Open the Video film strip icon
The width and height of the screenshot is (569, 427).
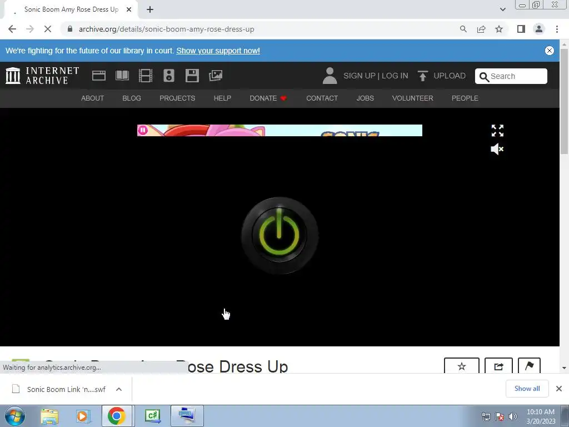146,76
